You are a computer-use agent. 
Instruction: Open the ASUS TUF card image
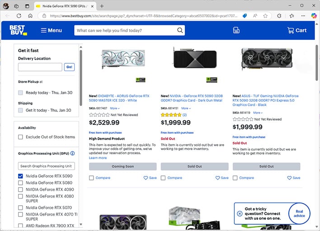(267, 59)
